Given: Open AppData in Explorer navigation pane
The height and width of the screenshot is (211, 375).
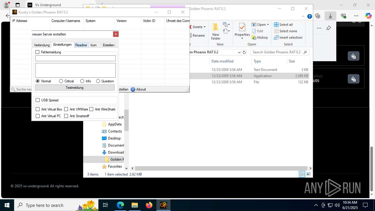Looking at the screenshot, I should click(112, 124).
